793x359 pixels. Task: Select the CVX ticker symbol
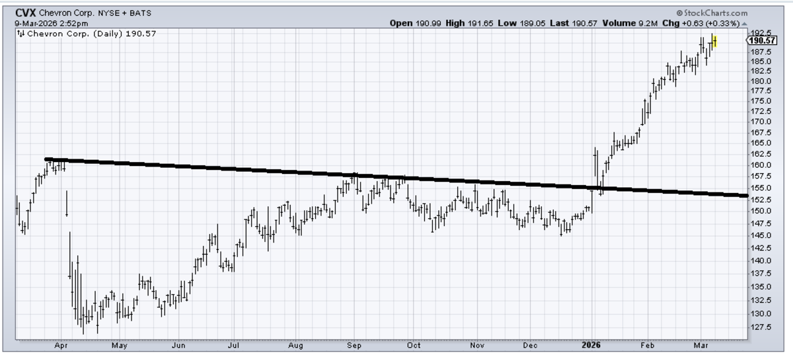pos(25,13)
